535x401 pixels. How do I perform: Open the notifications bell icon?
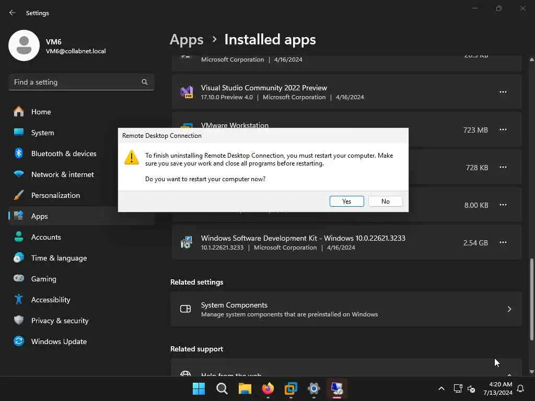[x=520, y=388]
